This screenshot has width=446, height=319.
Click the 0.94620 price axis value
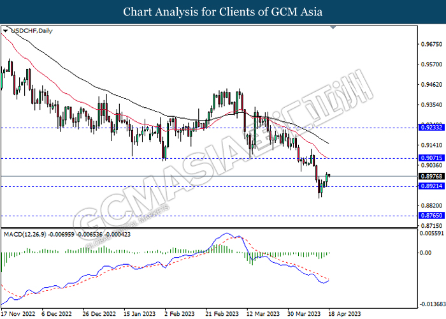tap(431, 85)
